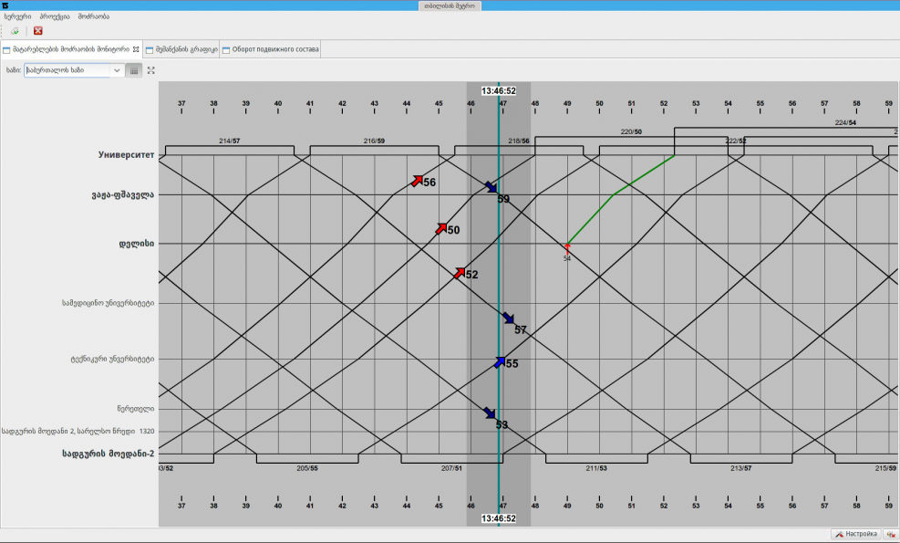Screen dimensions: 900x543
Task: Click the დელისი station label
Action: [137, 244]
